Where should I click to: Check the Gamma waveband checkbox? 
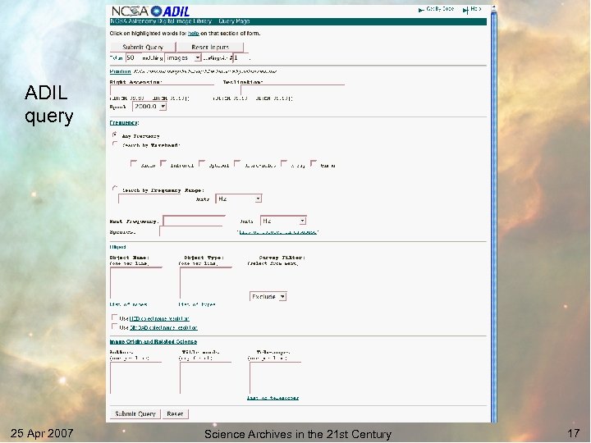tap(314, 163)
